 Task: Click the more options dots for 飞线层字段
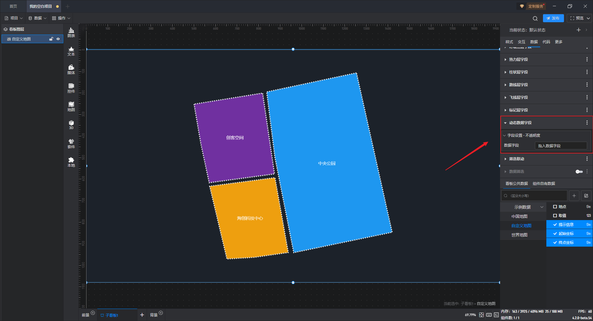[587, 97]
